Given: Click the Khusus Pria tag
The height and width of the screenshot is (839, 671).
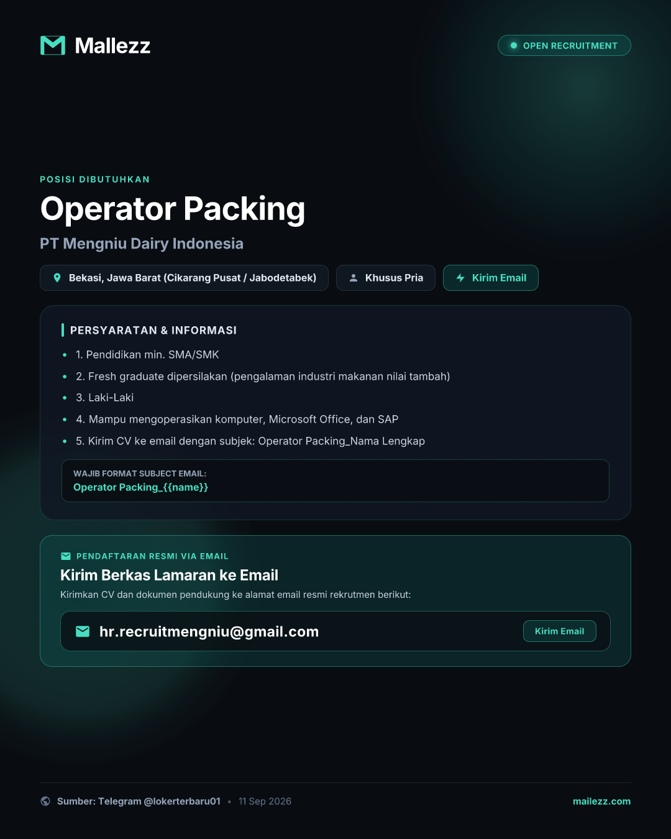Looking at the screenshot, I should [386, 278].
